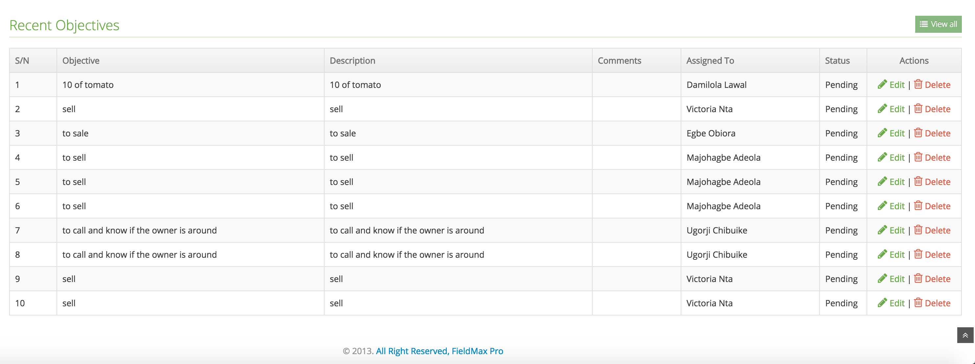Edit objective number 4
Screen dimensions: 975x364
point(896,158)
